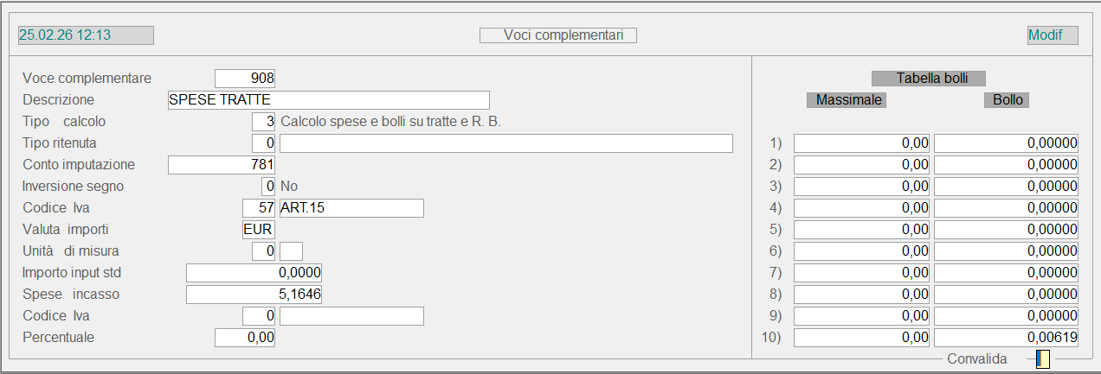Select the Inversione segno field
The width and height of the screenshot is (1101, 374).
click(268, 187)
